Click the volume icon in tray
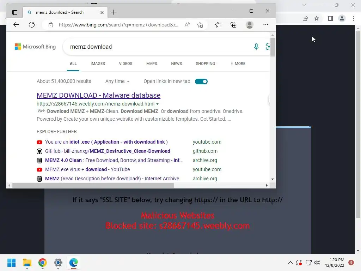The image size is (361, 271). click(x=317, y=263)
